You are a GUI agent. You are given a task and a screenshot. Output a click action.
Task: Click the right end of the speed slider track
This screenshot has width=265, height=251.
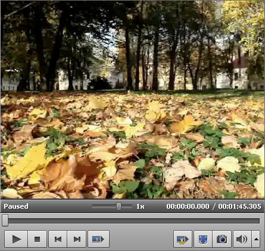point(131,206)
